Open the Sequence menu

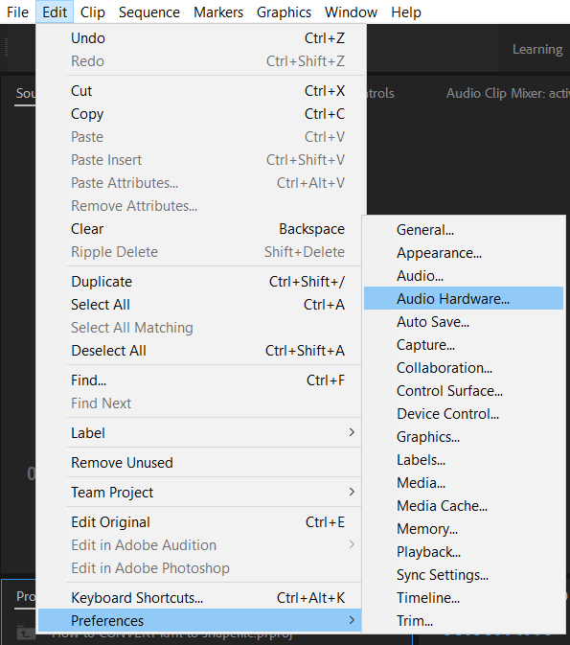click(148, 12)
